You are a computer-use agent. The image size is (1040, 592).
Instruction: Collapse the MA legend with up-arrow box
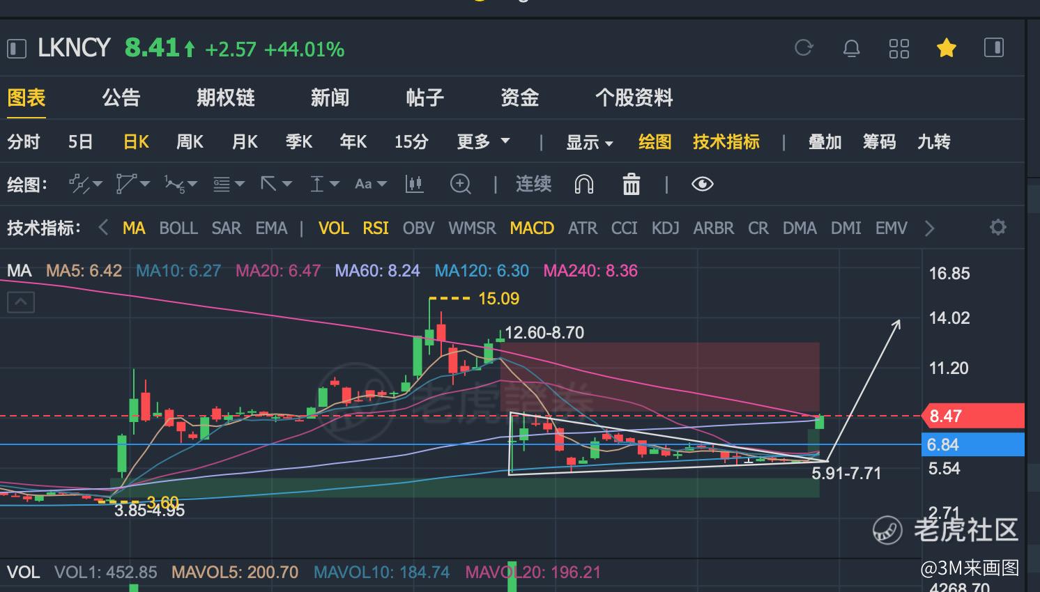21,302
